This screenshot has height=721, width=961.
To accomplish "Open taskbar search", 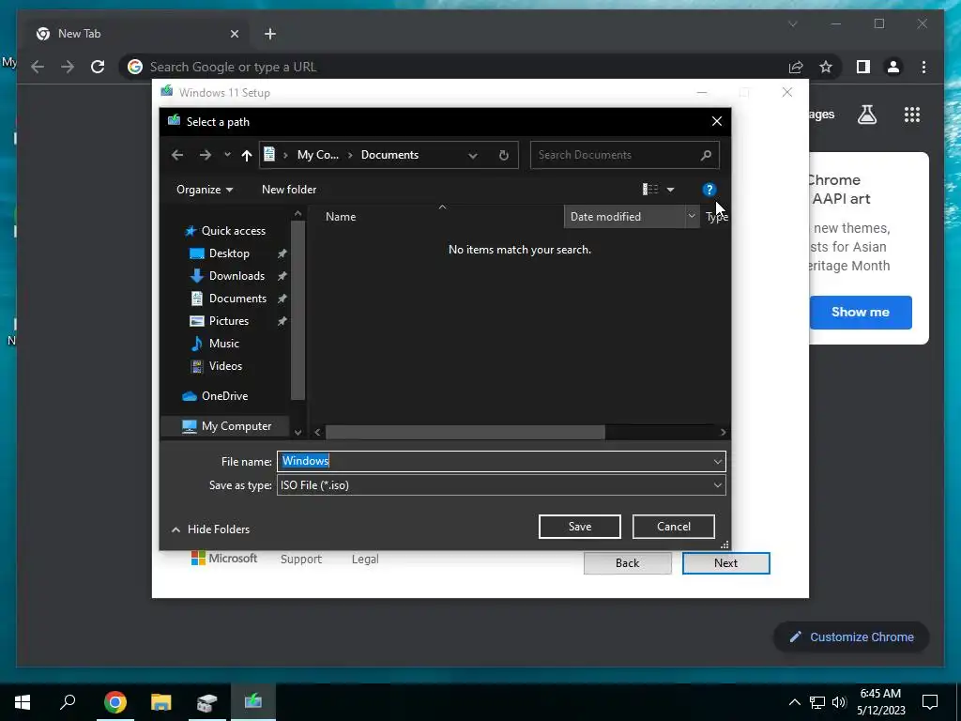I will point(68,701).
